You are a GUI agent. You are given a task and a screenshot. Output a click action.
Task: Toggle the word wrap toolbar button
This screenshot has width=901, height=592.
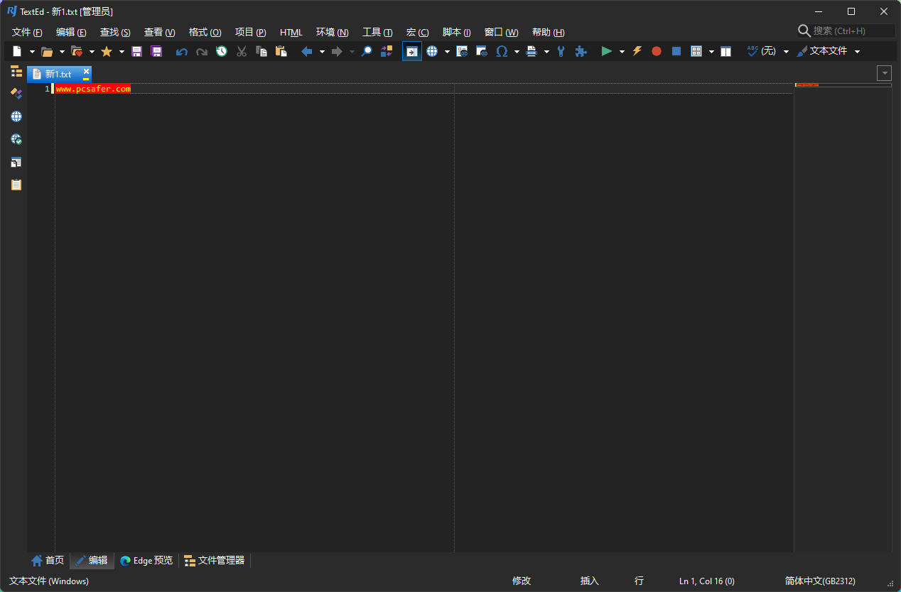[x=411, y=51]
